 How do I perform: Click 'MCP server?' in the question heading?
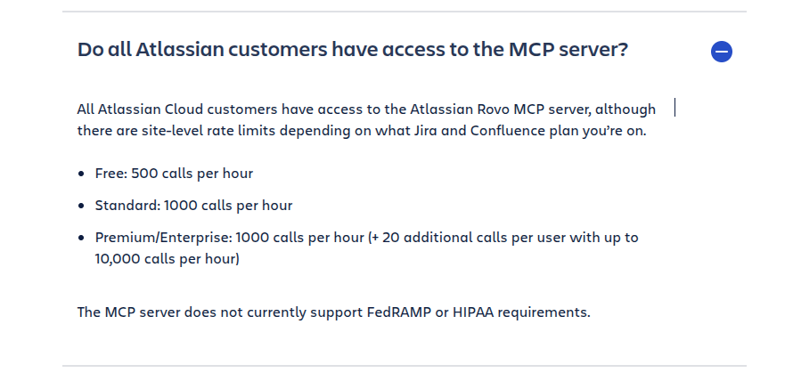click(568, 50)
